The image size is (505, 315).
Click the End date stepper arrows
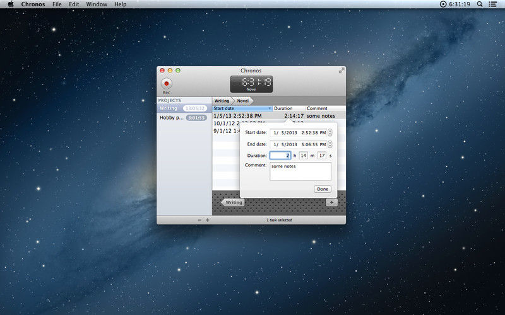click(330, 144)
